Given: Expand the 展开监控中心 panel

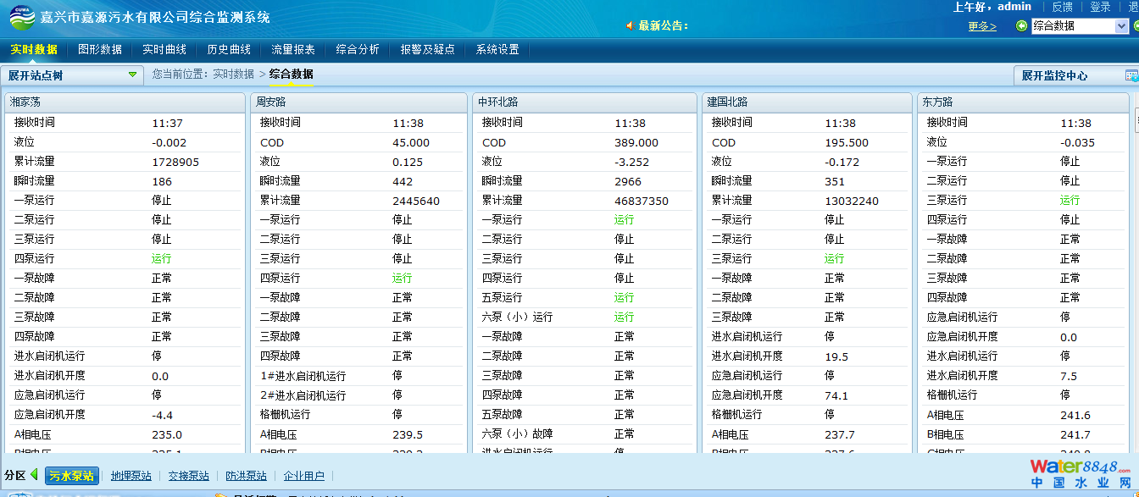Looking at the screenshot, I should [x=1054, y=75].
